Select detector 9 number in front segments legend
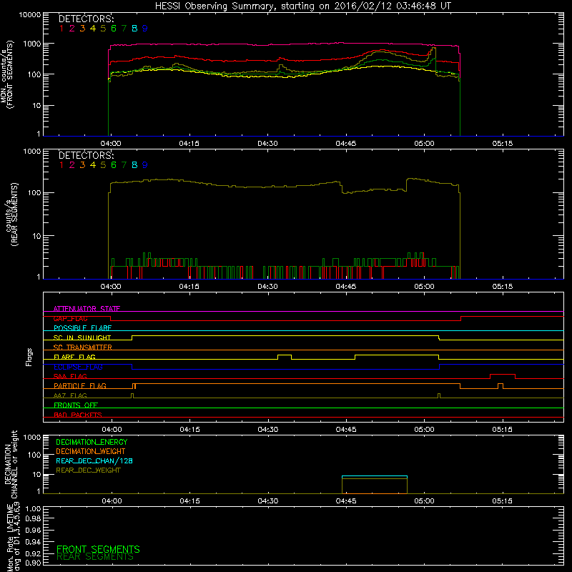Screen dimensions: 572x572 click(x=145, y=29)
